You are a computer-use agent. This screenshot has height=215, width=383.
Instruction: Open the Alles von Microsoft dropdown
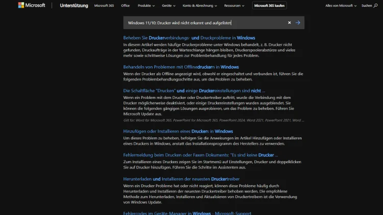[x=341, y=6]
